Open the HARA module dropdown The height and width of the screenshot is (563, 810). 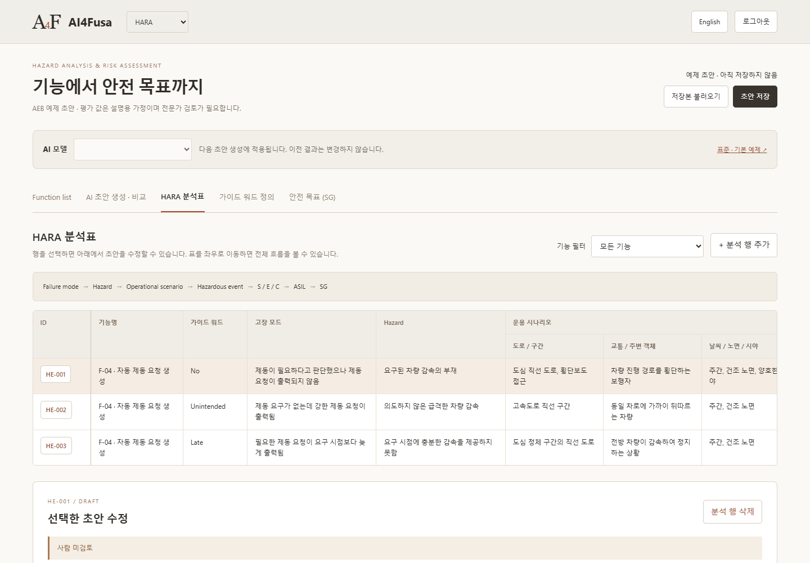(x=157, y=22)
